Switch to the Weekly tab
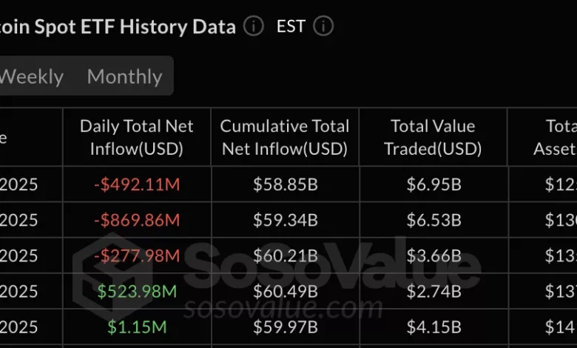Screen dimensions: 577x348 point(31,76)
